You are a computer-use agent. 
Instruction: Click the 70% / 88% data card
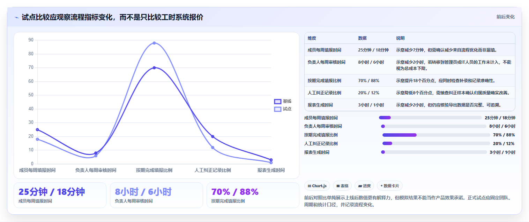point(253,195)
